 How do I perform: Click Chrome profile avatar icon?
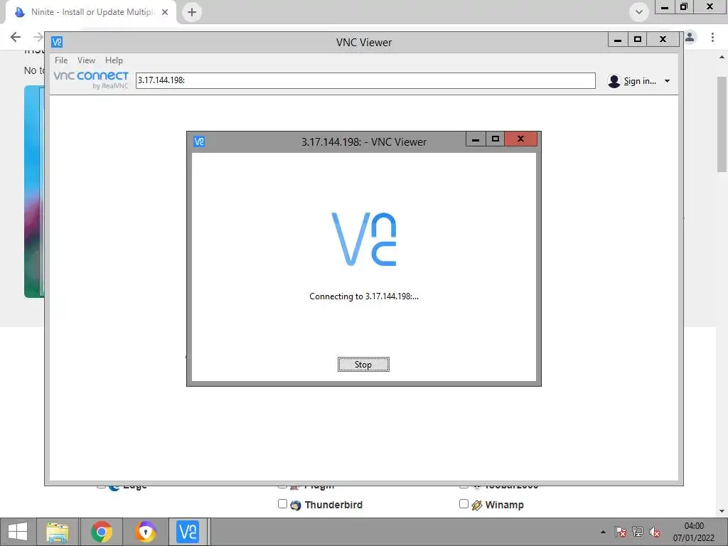[x=690, y=37]
